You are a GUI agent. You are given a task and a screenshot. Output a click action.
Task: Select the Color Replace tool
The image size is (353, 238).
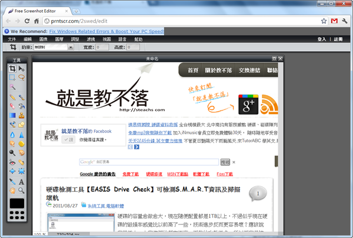click(x=12, y=125)
